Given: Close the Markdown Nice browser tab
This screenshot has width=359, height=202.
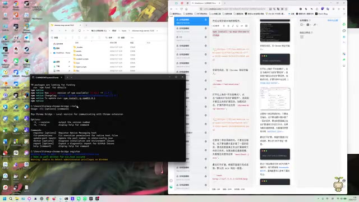Looking at the screenshot, I should click(x=219, y=3).
